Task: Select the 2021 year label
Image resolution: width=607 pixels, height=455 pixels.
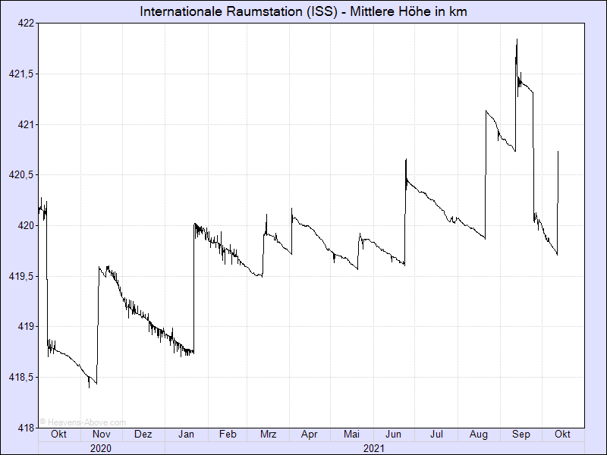Action: 373,448
